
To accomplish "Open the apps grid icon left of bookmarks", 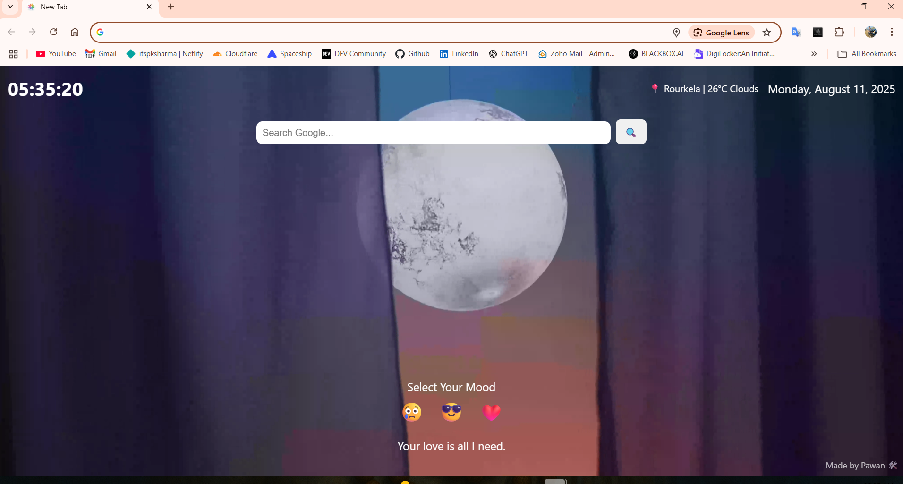I will (x=13, y=54).
